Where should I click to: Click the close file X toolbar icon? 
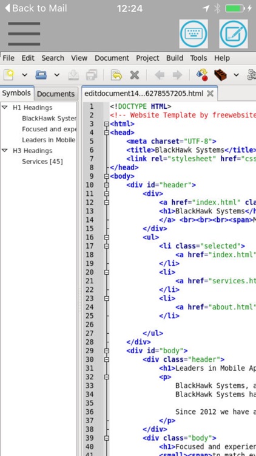pyautogui.click(x=135, y=75)
